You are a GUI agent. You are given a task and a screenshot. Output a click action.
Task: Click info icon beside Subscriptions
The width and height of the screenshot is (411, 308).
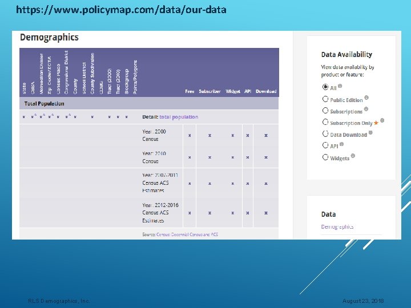pos(366,109)
